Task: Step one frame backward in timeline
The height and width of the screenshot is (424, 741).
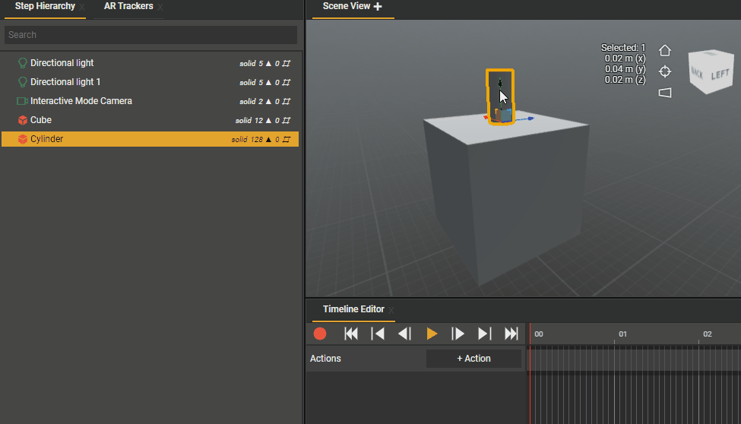Action: coord(405,334)
